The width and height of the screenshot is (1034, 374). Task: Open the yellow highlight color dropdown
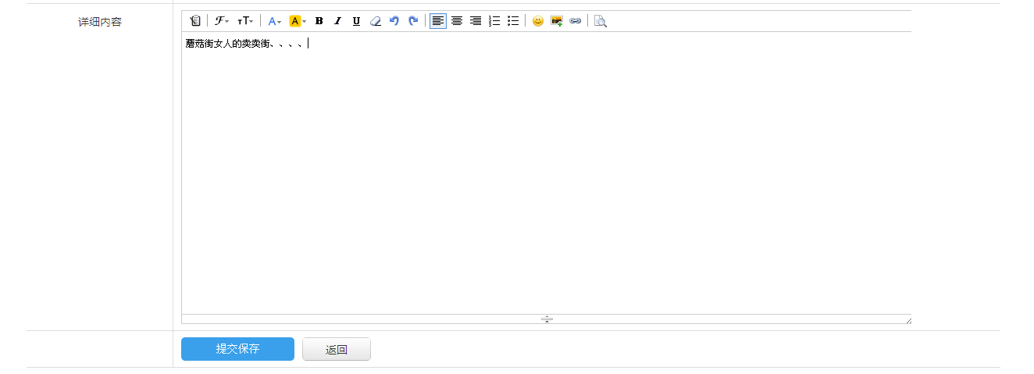pos(298,21)
